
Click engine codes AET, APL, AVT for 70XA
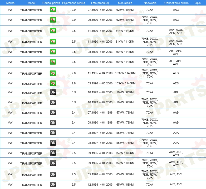(x=176, y=52)
